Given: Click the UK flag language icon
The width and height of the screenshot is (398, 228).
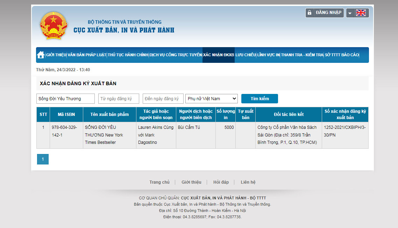Looking at the screenshot, I should coord(361,13).
